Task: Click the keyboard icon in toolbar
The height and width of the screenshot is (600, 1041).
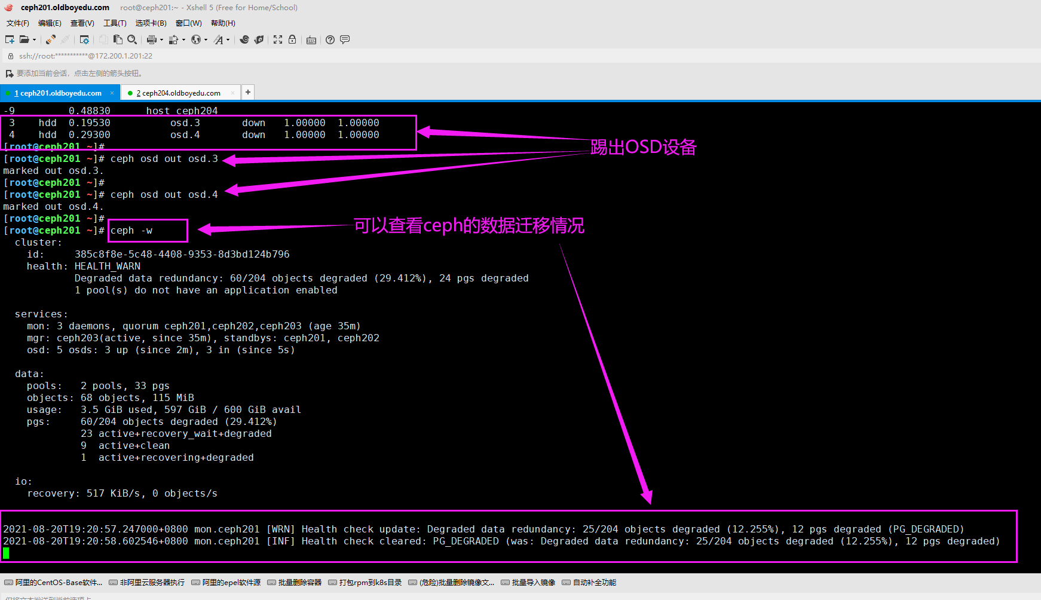Action: pos(311,40)
